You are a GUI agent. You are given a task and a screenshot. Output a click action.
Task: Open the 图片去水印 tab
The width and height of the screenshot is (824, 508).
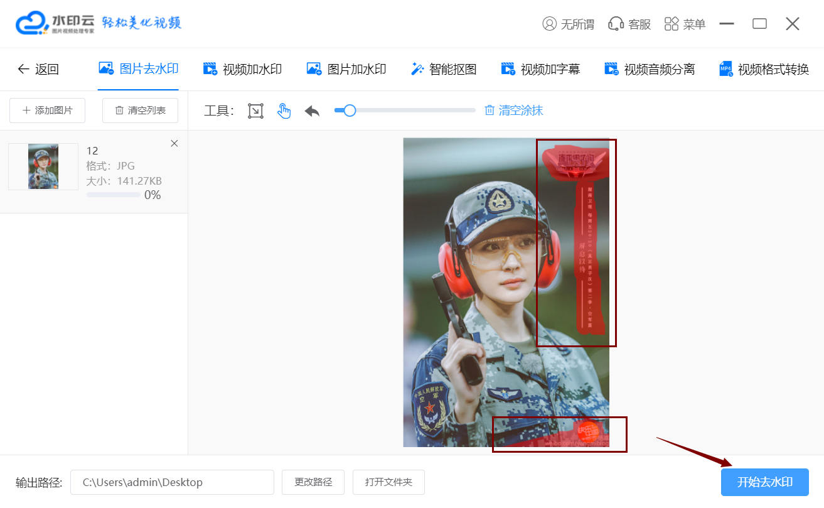coord(139,69)
